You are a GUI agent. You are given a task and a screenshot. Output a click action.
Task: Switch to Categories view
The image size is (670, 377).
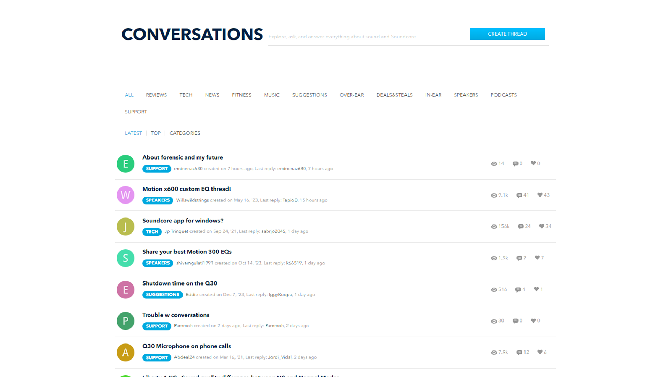185,133
